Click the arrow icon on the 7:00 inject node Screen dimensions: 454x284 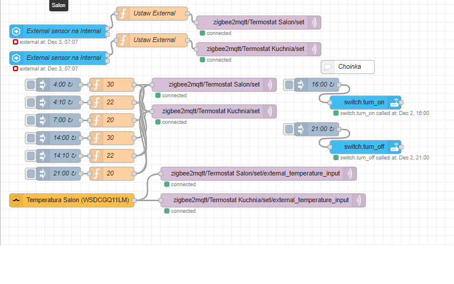[x=42, y=120]
